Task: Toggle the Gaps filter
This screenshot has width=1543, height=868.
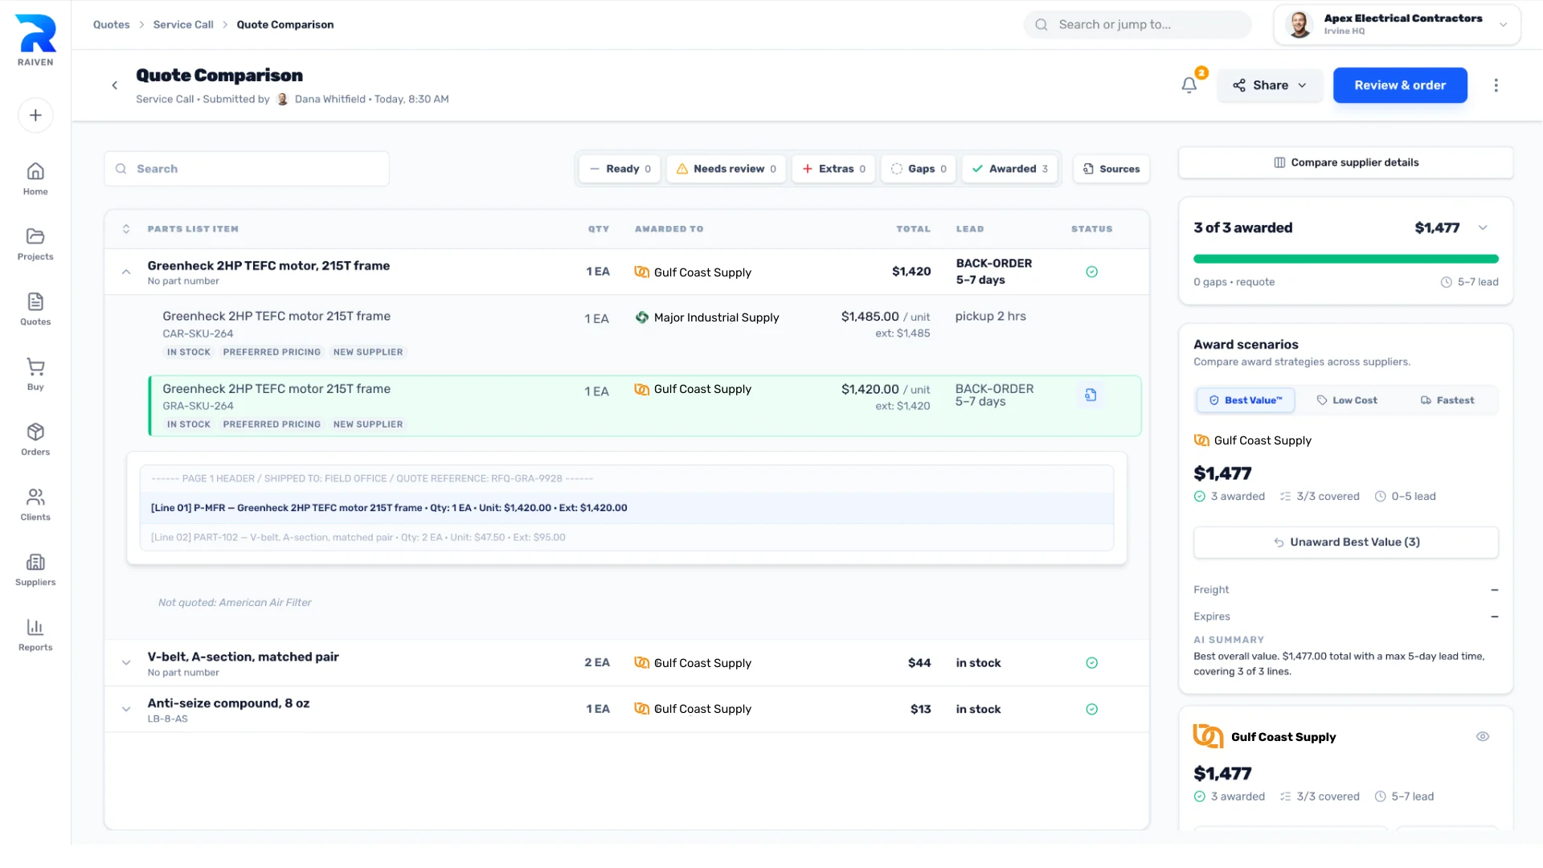Action: tap(919, 169)
